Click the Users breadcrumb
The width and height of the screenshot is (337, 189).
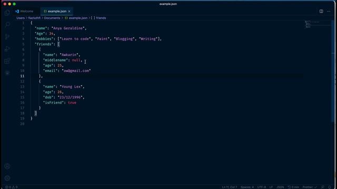click(x=21, y=18)
